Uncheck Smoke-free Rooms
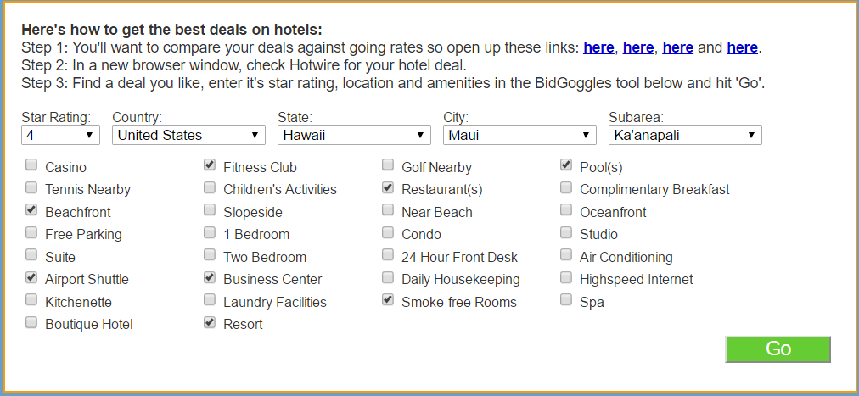The height and width of the screenshot is (396, 859). click(x=388, y=300)
